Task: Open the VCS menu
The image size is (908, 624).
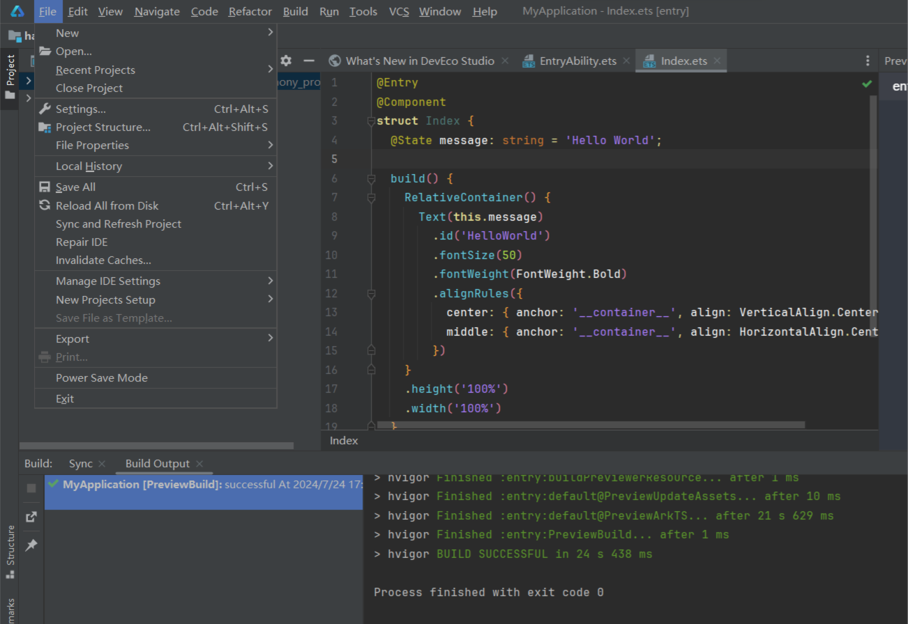Action: 399,11
